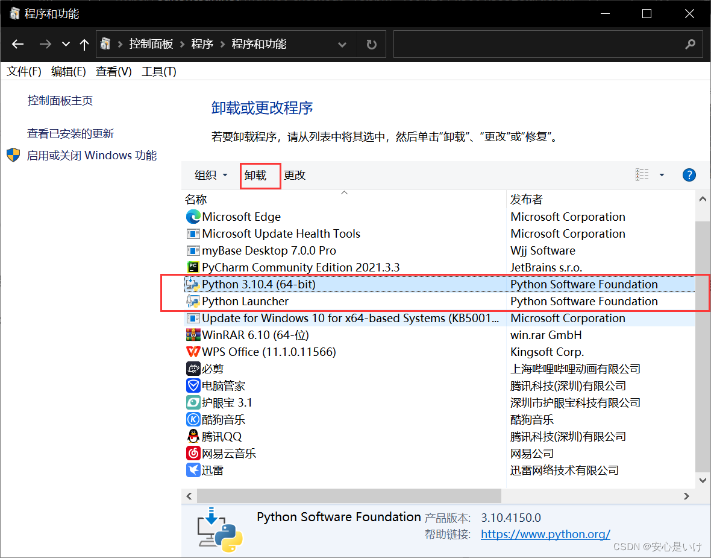This screenshot has width=711, height=558.
Task: Select WPS Office (11.1.0.11566) name
Action: tap(269, 352)
